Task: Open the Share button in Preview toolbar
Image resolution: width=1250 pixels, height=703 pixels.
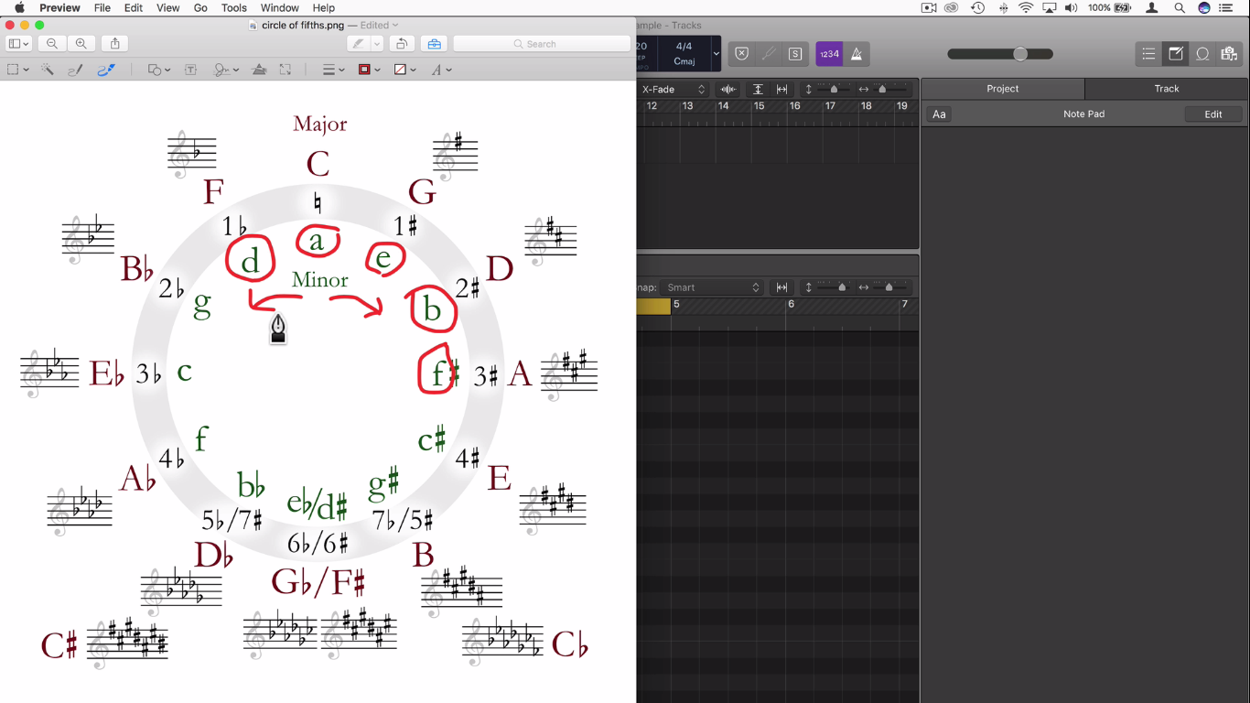Action: [114, 44]
